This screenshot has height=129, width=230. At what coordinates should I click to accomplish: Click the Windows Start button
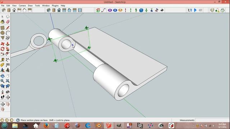coord(4,125)
